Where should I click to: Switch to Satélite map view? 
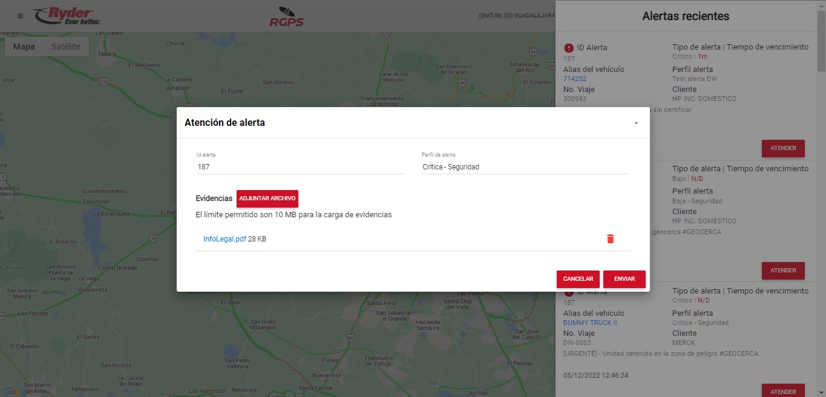click(x=65, y=47)
